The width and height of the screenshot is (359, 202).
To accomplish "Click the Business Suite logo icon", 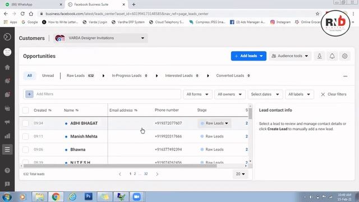I will click(x=7, y=37).
